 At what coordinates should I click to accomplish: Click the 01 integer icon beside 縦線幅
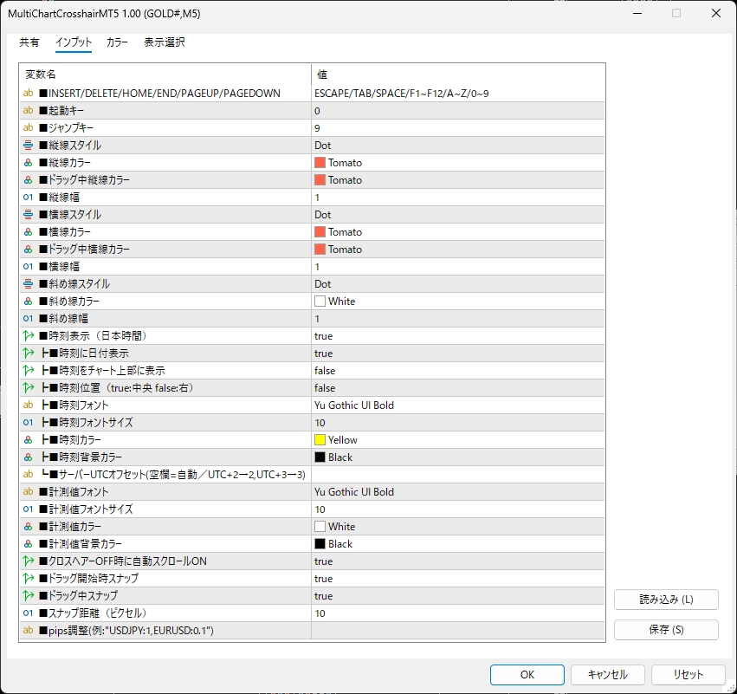click(29, 198)
